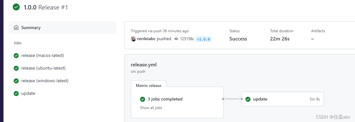Click the commit icon beside 125158c
The width and height of the screenshot is (355, 122).
coord(176,39)
